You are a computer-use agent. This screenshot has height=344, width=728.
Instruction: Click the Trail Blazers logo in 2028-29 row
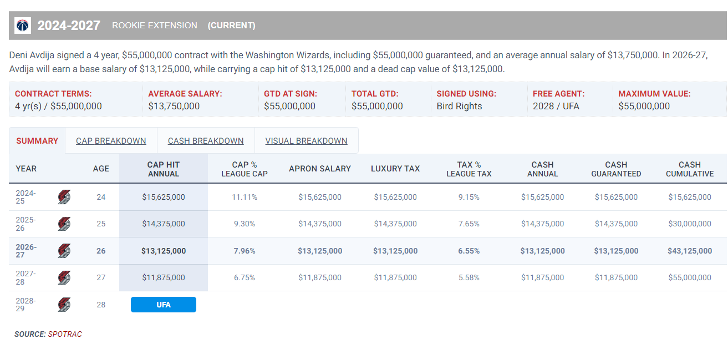[x=64, y=305]
